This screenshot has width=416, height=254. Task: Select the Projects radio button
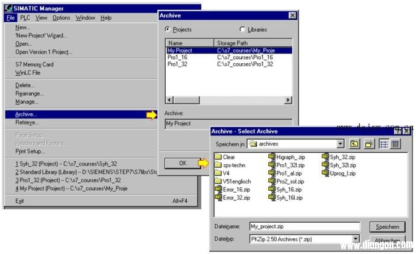click(168, 29)
